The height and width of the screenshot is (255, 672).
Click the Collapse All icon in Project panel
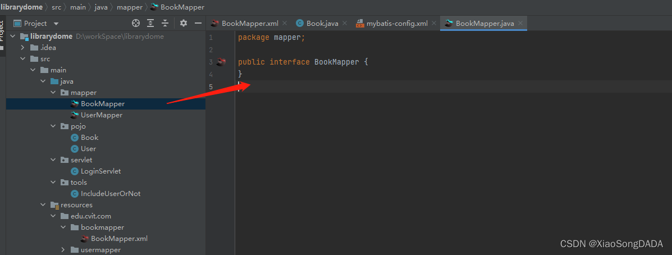coord(165,23)
